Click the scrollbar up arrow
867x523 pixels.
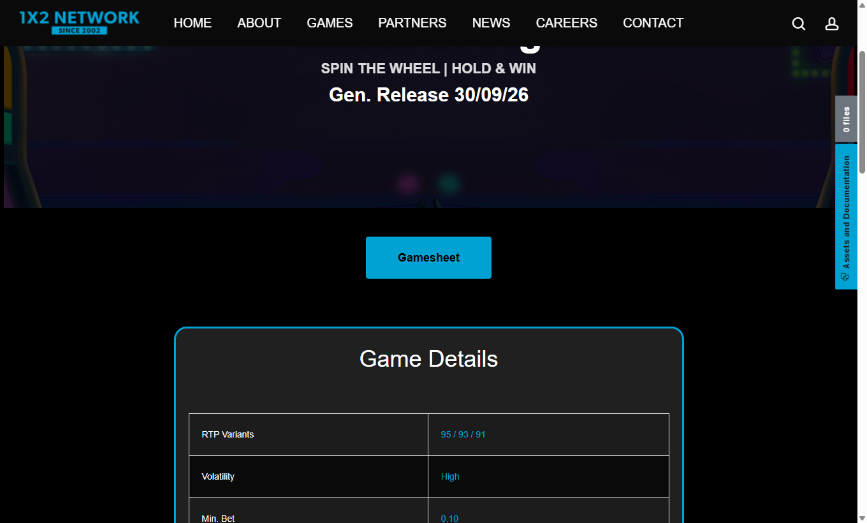pyautogui.click(x=862, y=4)
